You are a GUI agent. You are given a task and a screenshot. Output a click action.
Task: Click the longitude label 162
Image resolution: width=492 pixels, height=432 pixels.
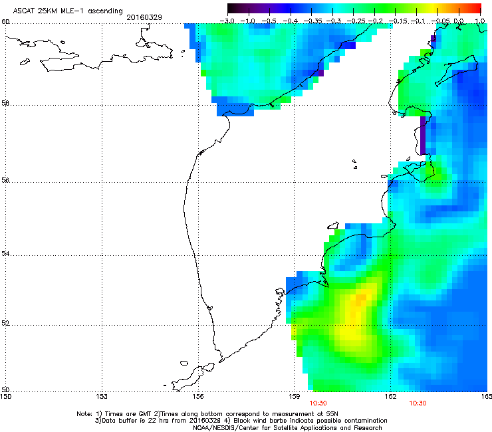click(x=390, y=397)
